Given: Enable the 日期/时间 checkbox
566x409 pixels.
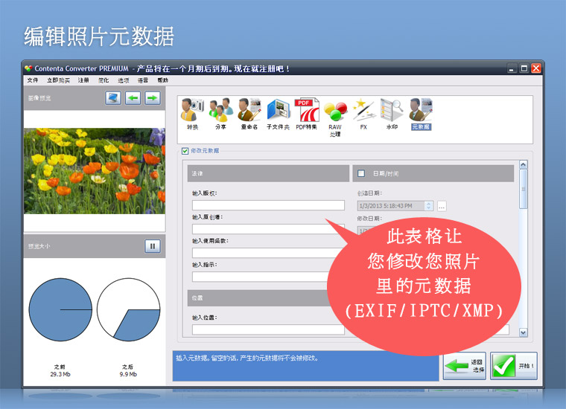Looking at the screenshot, I should coord(361,173).
